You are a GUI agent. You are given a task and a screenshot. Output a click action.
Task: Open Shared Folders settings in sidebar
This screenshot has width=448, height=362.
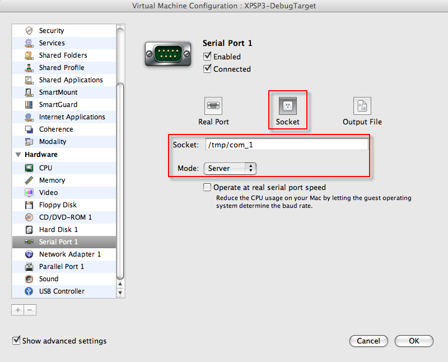(x=63, y=55)
